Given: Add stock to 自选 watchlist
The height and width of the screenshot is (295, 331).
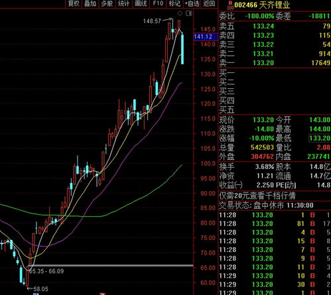Looking at the screenshot, I should click(x=192, y=3).
